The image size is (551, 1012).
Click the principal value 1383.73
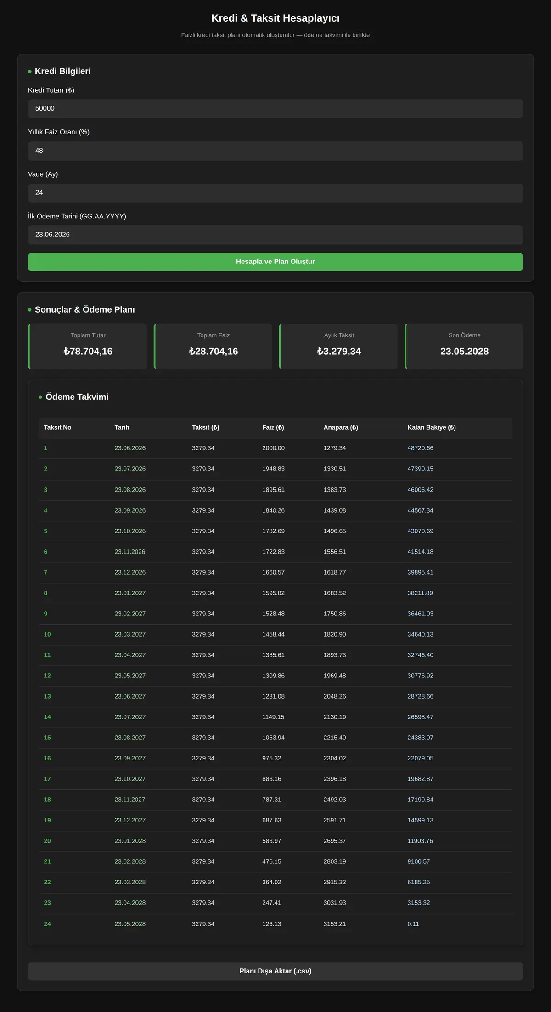click(335, 490)
